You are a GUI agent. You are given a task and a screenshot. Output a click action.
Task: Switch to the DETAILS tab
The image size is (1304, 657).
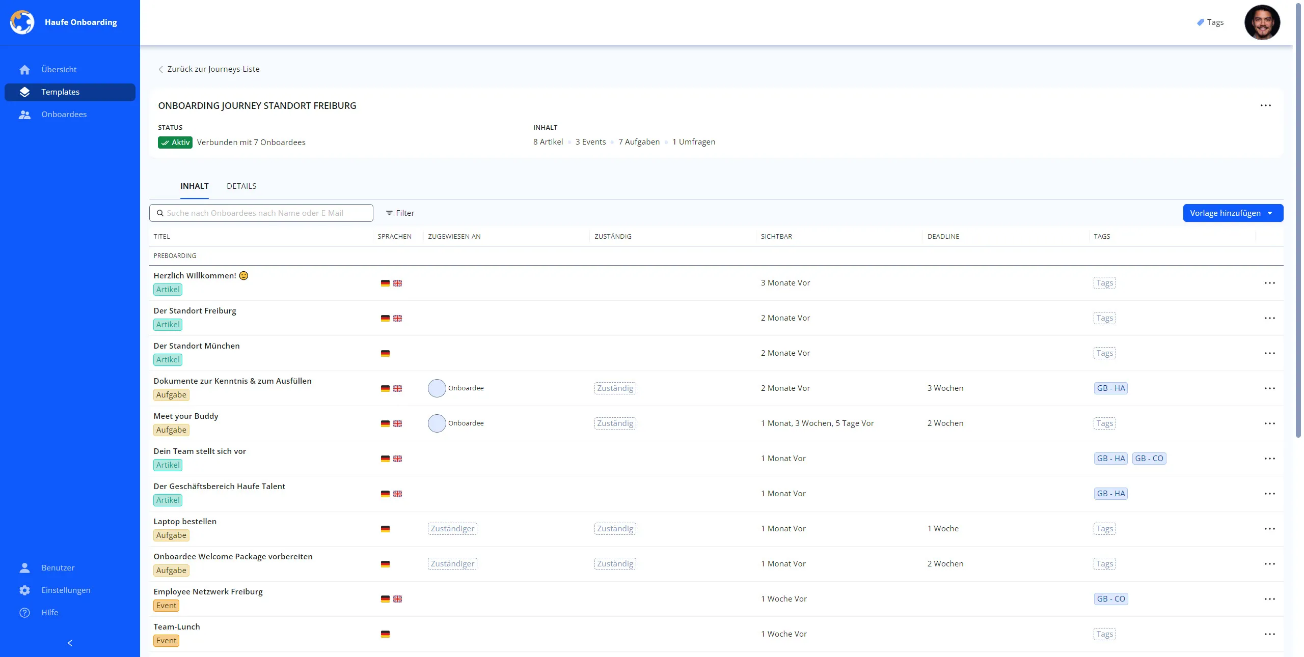click(241, 186)
